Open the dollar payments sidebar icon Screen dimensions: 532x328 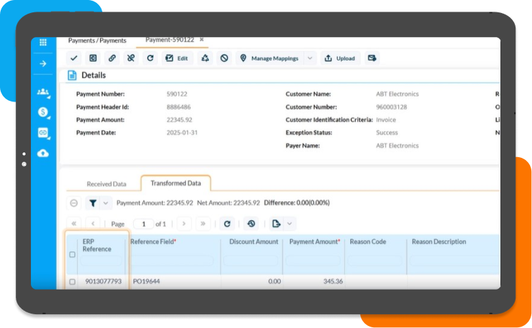point(43,113)
